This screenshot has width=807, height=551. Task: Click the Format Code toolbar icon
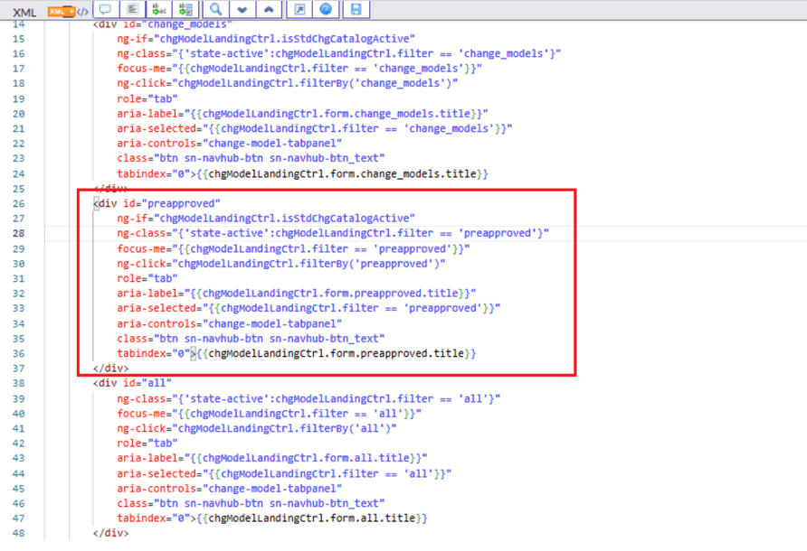(133, 9)
